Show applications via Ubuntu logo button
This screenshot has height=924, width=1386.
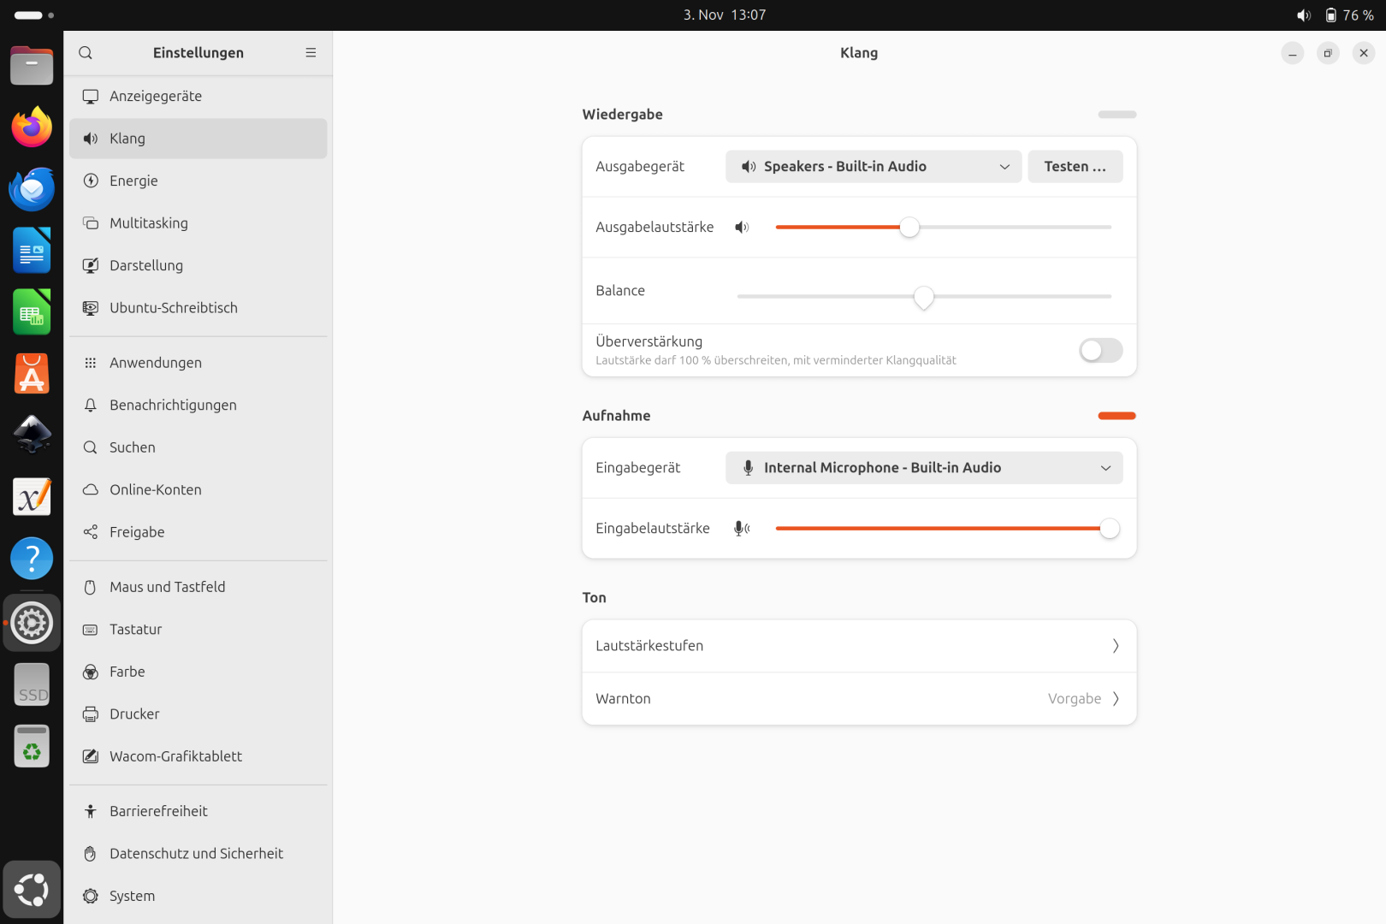[32, 890]
